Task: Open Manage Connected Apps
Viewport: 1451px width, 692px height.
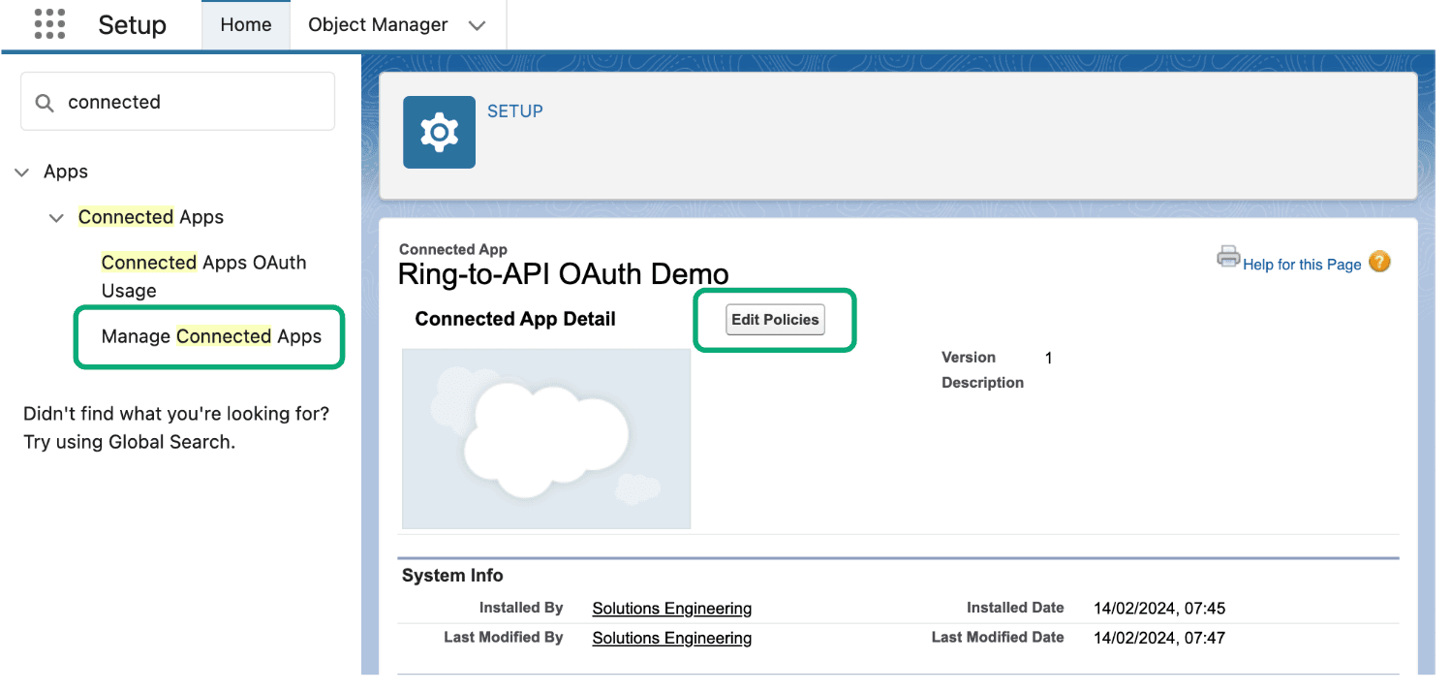Action: click(x=211, y=336)
